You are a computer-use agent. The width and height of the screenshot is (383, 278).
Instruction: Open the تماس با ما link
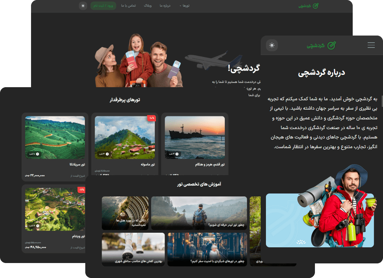129,6
